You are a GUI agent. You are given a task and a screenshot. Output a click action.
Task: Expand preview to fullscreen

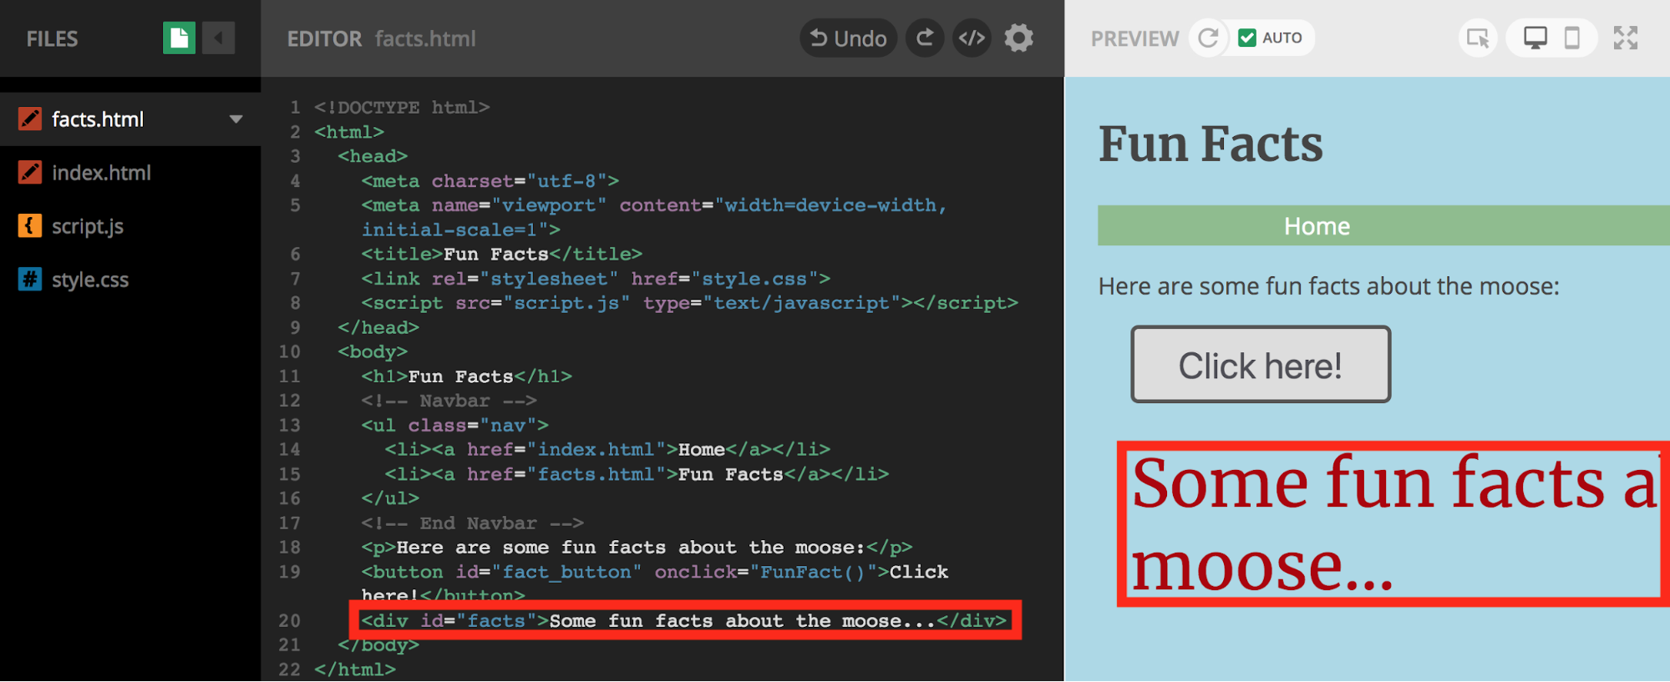pos(1625,38)
